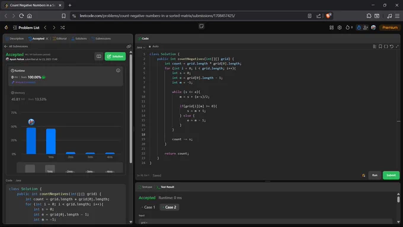The width and height of the screenshot is (403, 227).
Task: Open Java language dropdown
Action: [x=141, y=47]
